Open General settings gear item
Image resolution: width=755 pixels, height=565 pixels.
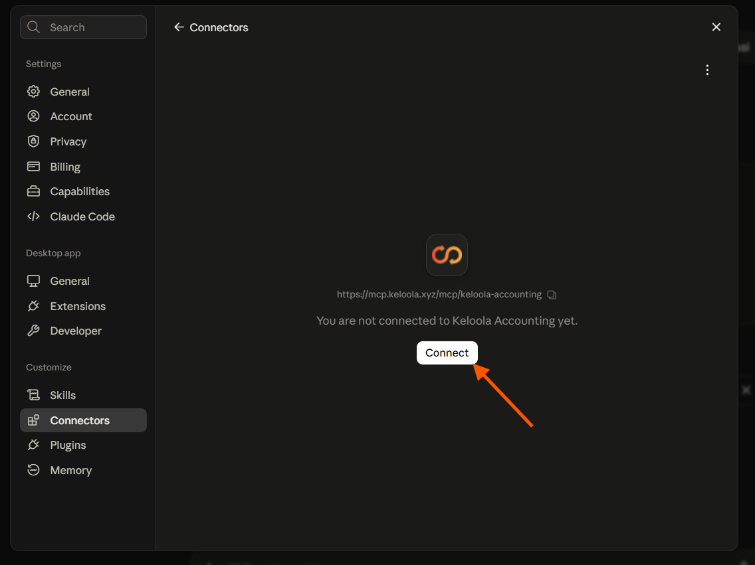click(x=83, y=92)
